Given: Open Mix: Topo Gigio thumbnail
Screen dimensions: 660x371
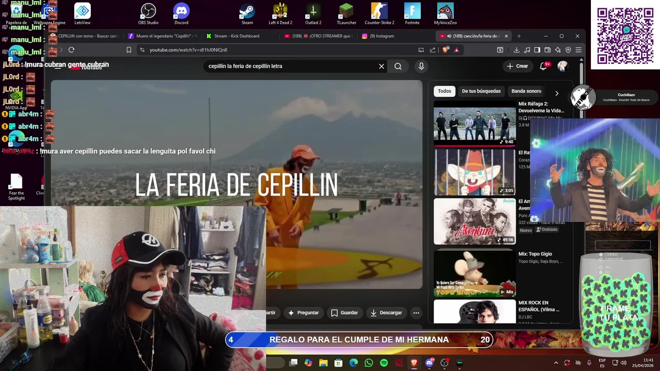Looking at the screenshot, I should point(474,273).
